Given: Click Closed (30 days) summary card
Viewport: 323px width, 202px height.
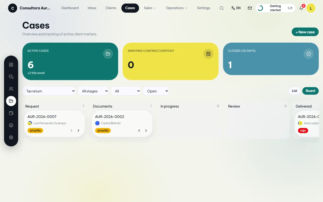Looking at the screenshot, I should [271, 59].
